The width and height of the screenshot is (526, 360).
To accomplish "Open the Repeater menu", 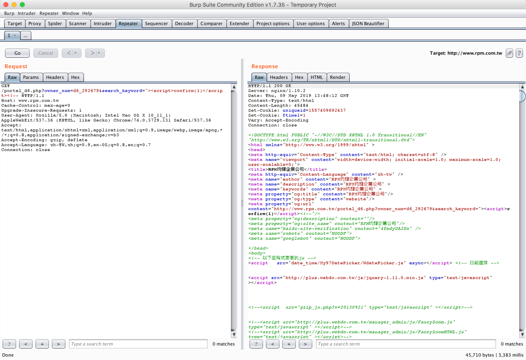I will tap(49, 13).
